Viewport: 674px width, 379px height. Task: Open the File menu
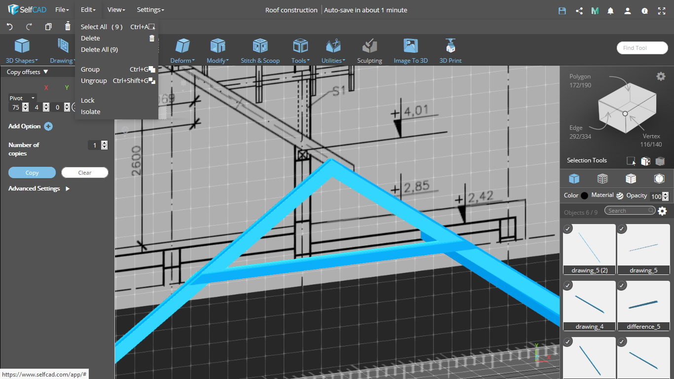(x=62, y=10)
